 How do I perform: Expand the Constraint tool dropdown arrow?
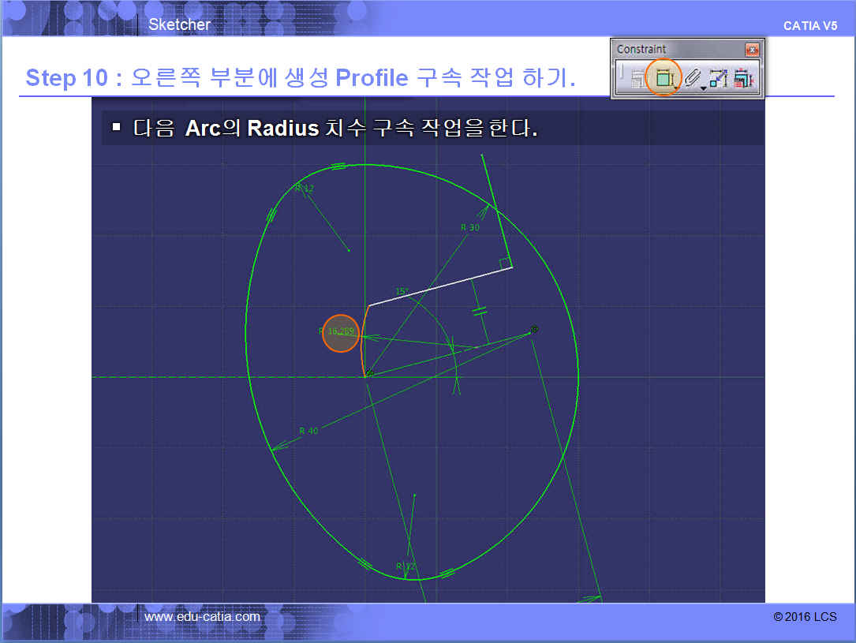(676, 87)
